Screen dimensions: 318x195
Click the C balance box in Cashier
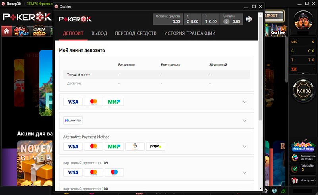(x=192, y=19)
